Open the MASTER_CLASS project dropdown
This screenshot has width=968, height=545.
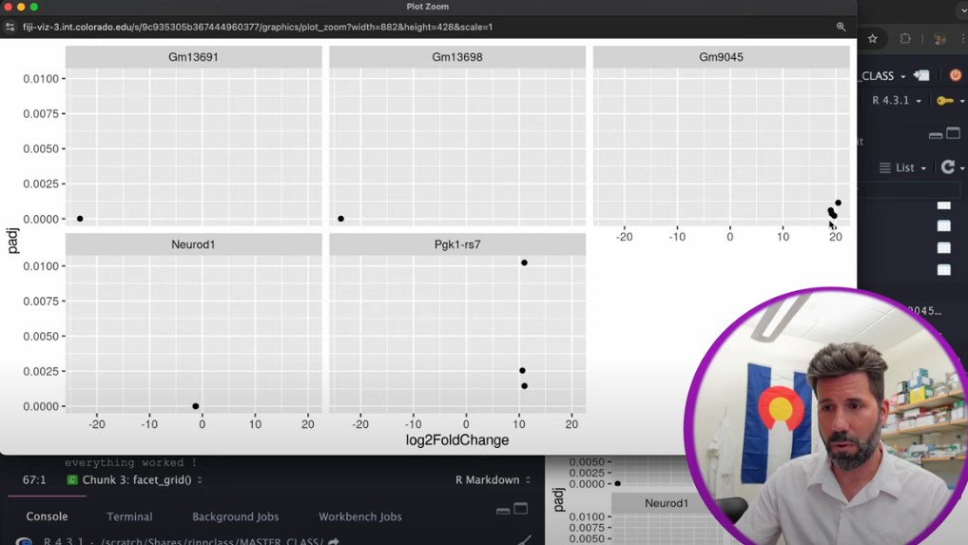pos(883,76)
